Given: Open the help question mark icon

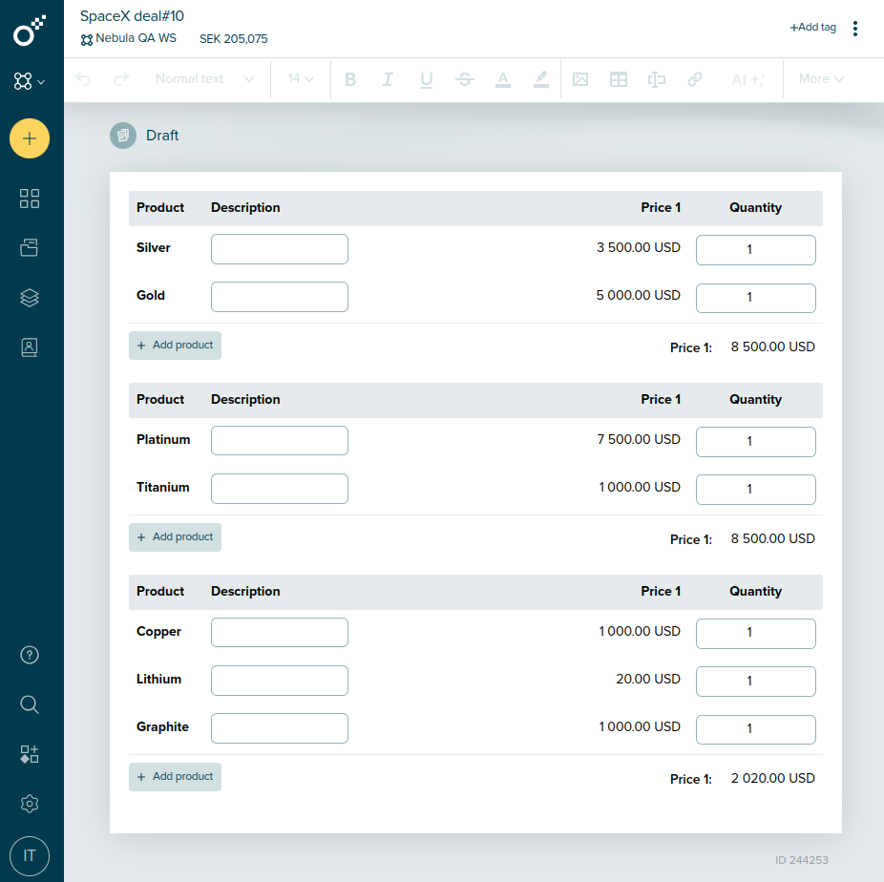Looking at the screenshot, I should 30,655.
